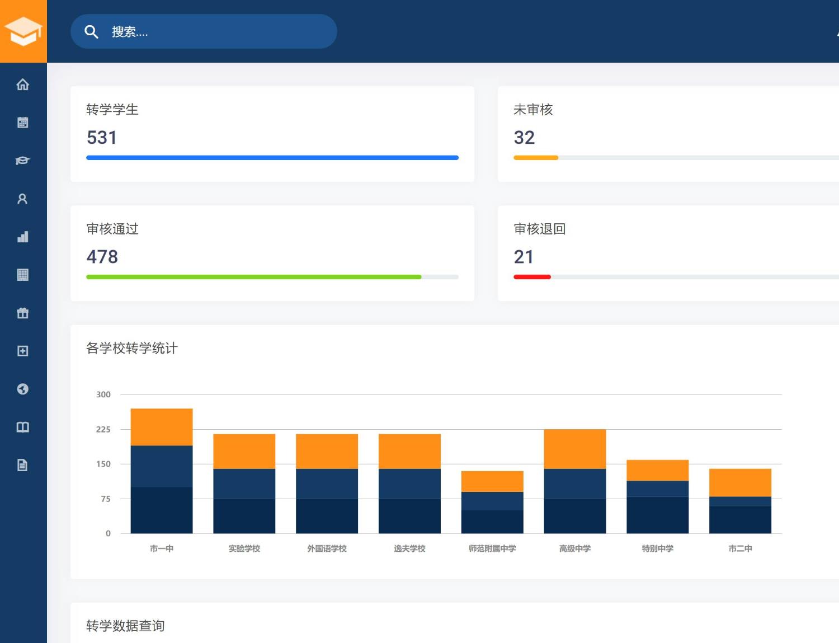The image size is (839, 643).
Task: Click the 300 y-axis value
Action: point(103,395)
